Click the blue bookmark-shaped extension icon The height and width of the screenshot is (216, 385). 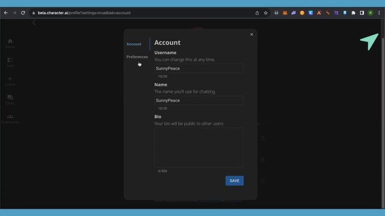[x=345, y=13]
